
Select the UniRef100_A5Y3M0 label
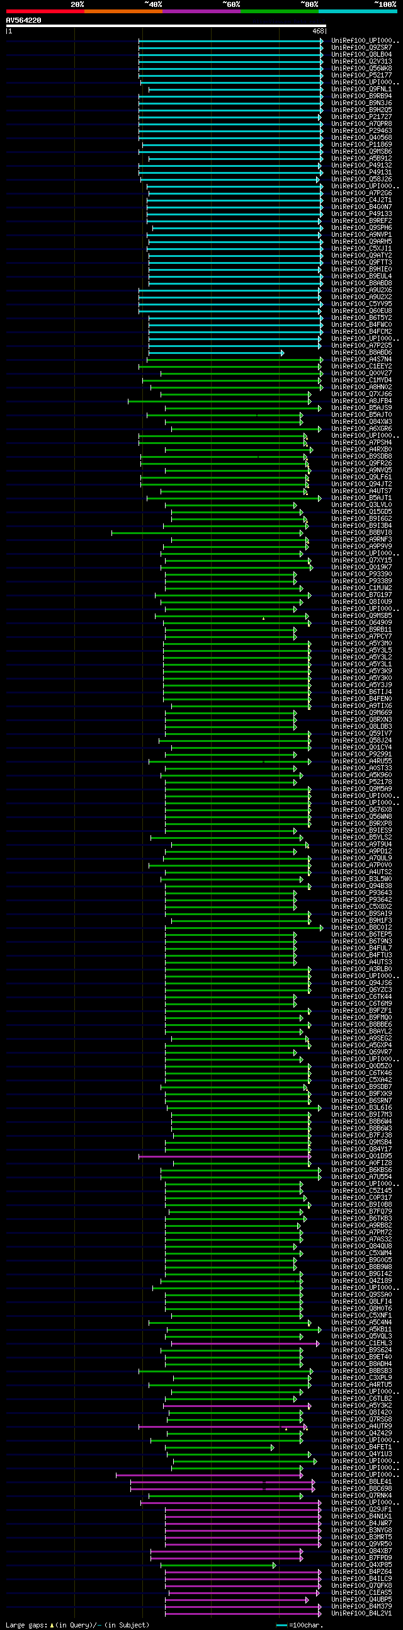(361, 644)
